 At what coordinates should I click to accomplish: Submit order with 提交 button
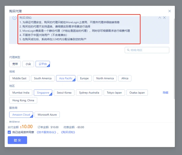17,140
